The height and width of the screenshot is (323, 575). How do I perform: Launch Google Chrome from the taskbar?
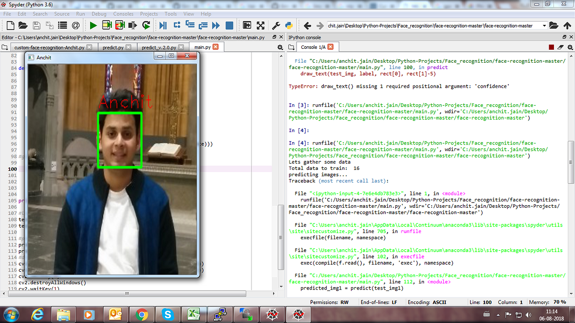tap(142, 315)
